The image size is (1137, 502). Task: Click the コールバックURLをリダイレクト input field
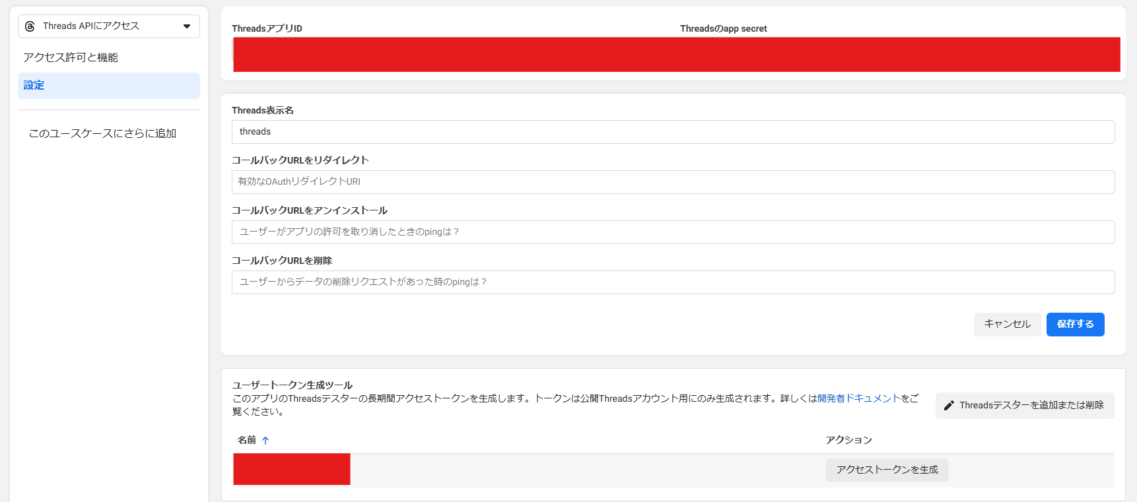pos(673,182)
